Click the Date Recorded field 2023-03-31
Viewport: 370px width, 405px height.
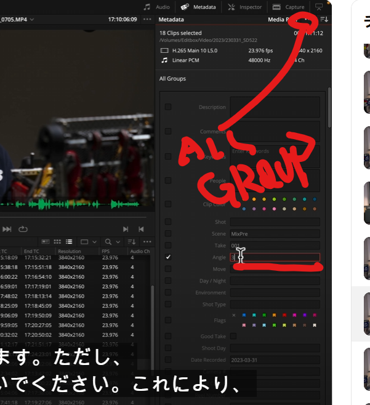click(275, 360)
